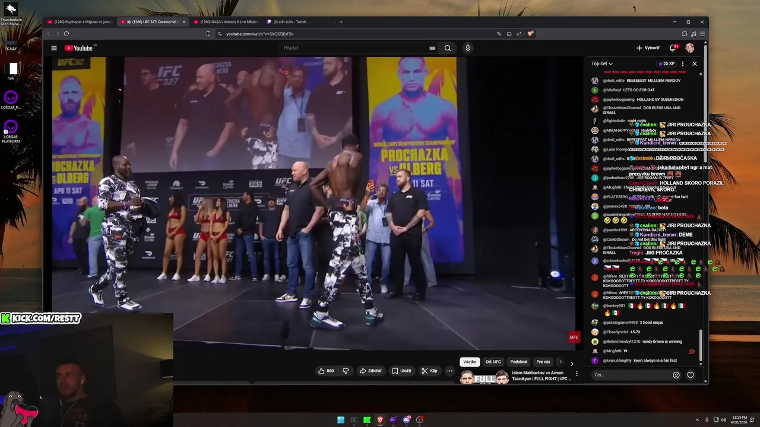Show hidden system tray icons
The image size is (760, 427).
[x=697, y=420]
